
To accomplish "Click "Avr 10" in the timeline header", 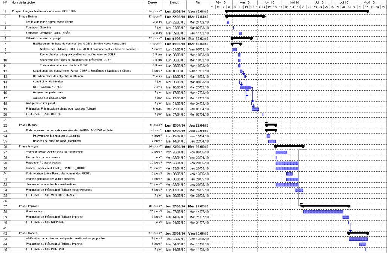I will click(269, 2).
